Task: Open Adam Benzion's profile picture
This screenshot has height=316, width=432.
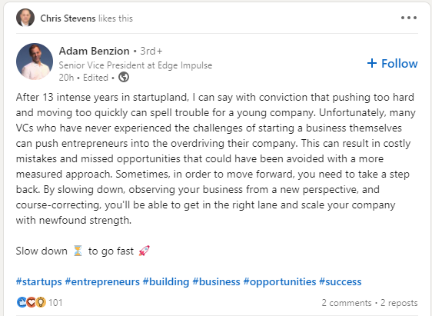Action: click(x=35, y=62)
